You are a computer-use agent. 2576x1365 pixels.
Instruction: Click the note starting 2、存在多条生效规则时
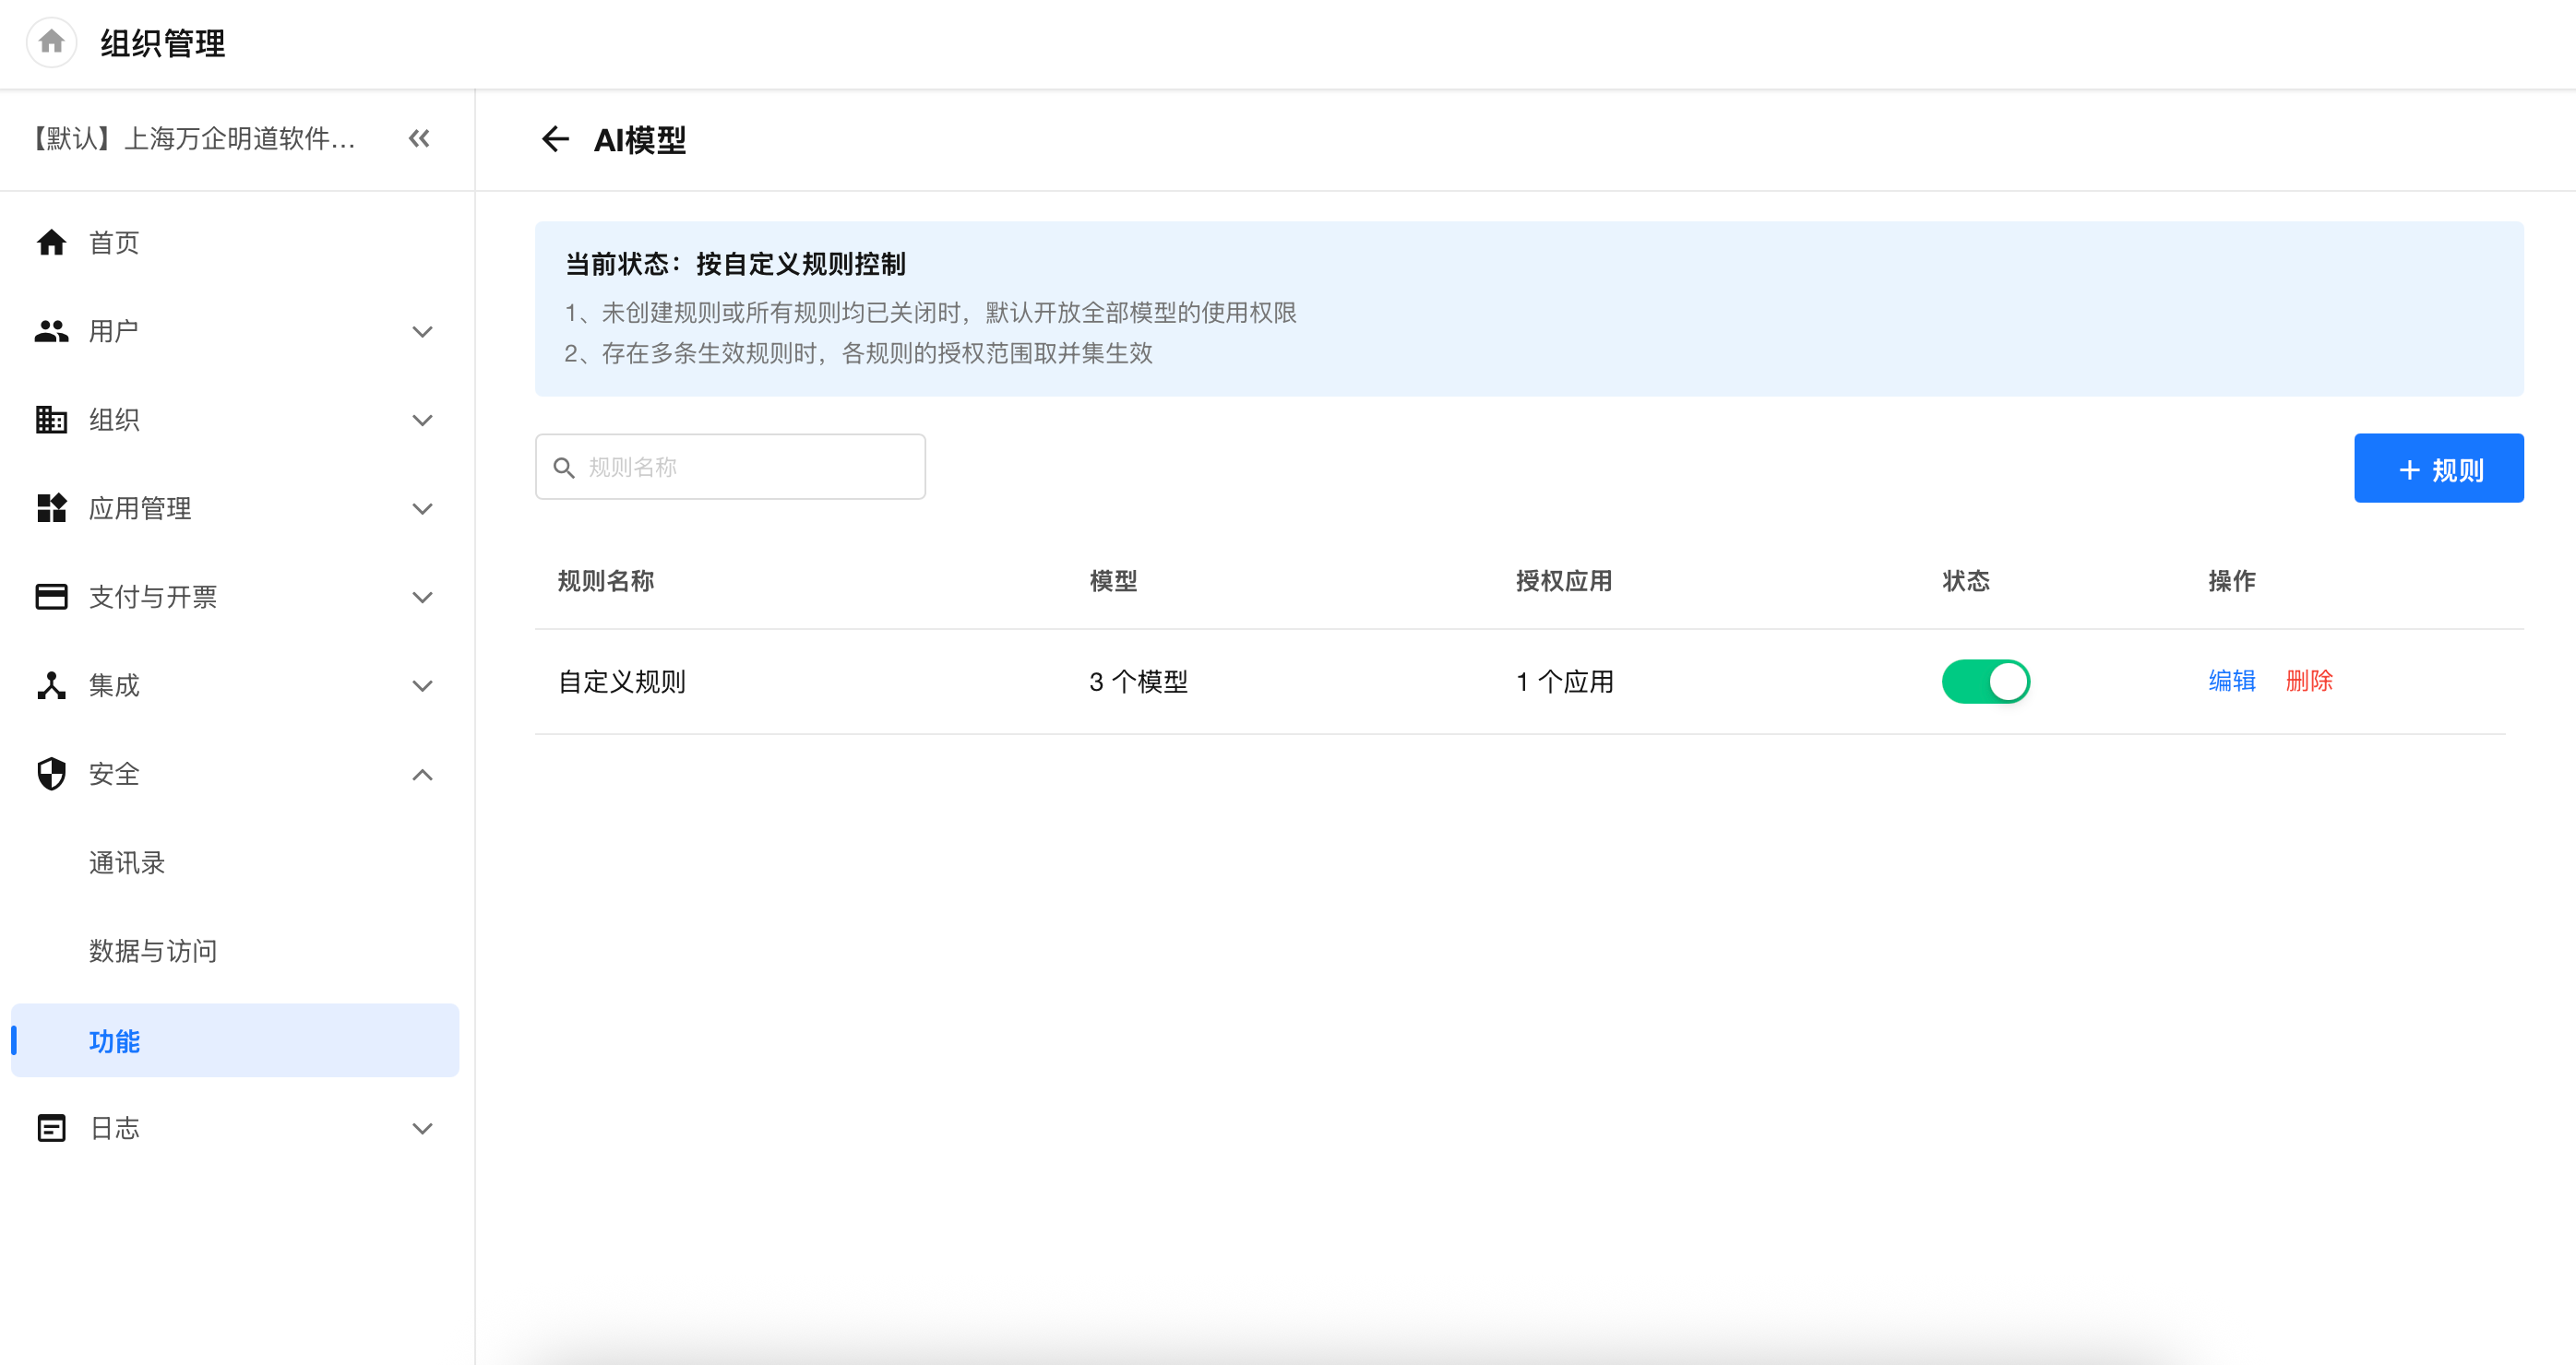(858, 352)
